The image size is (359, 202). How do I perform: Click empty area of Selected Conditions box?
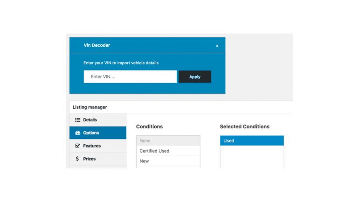tap(252, 157)
